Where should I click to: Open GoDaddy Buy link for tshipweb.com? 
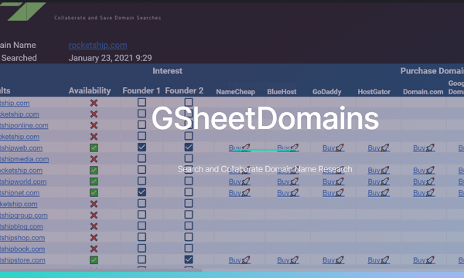[x=333, y=148]
